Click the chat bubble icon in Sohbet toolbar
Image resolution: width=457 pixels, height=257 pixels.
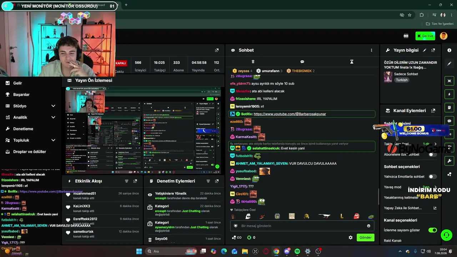(302, 62)
